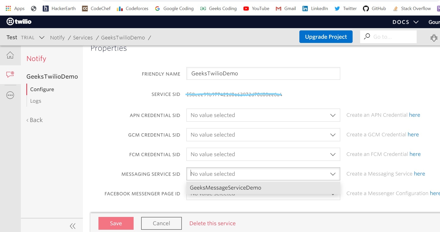Screen dimensions: 440x232
Task: Open the CodeChef bookmark
Action: [96, 9]
